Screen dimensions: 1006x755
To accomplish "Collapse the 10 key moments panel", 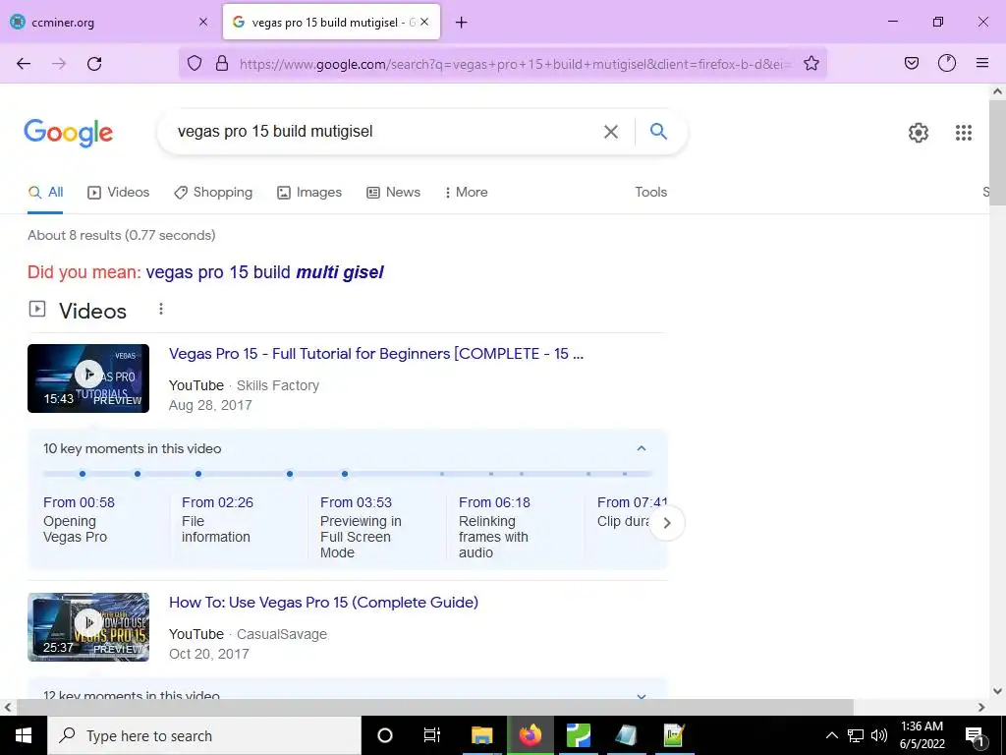I will (641, 448).
